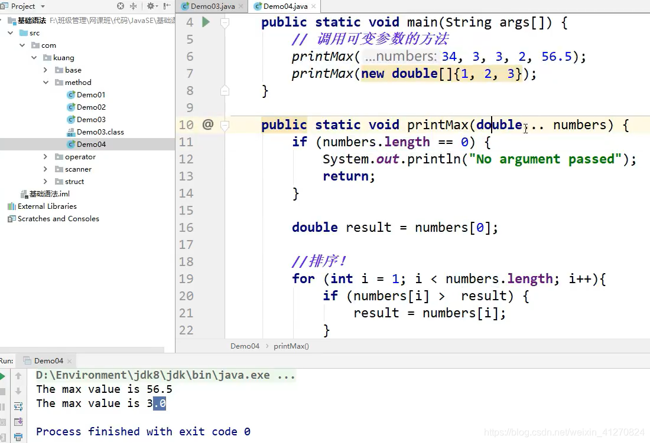The height and width of the screenshot is (443, 650).
Task: Click the "...numbers:" parameter hint
Action: coord(401,56)
